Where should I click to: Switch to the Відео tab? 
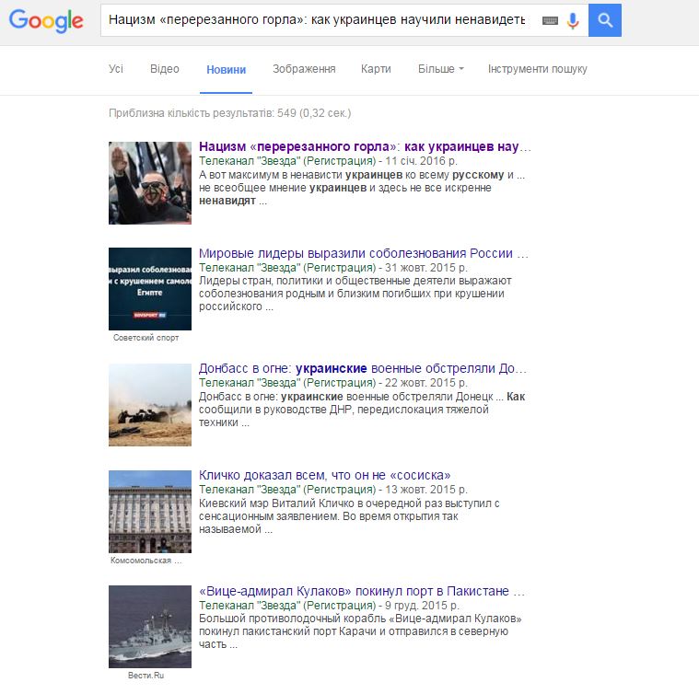coord(164,69)
